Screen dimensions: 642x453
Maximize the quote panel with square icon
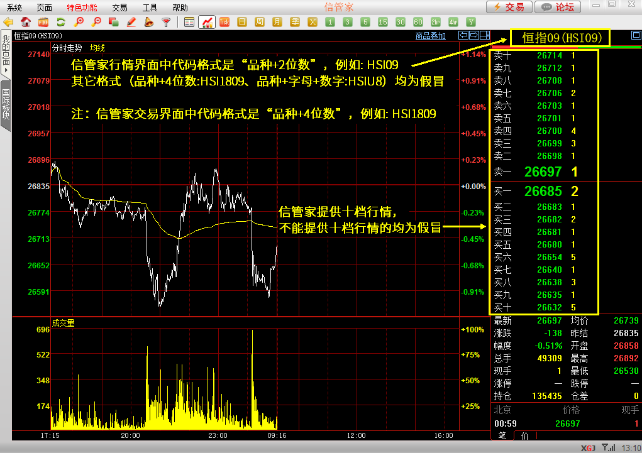click(x=634, y=36)
